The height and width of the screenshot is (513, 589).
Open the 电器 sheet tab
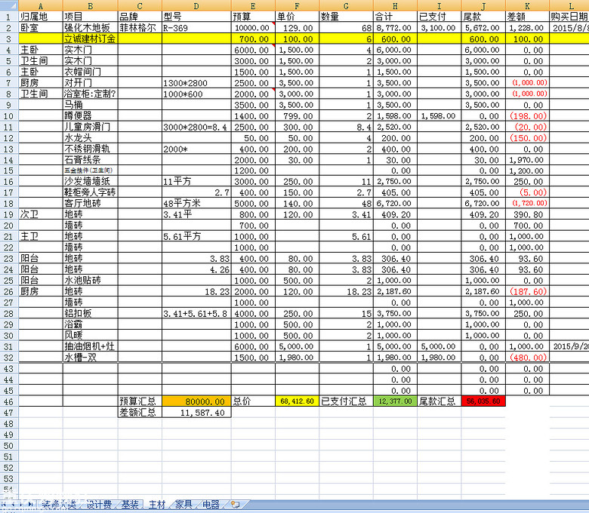[x=211, y=504]
